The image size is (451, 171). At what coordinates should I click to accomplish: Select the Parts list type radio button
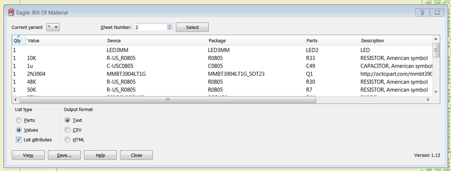click(x=19, y=120)
